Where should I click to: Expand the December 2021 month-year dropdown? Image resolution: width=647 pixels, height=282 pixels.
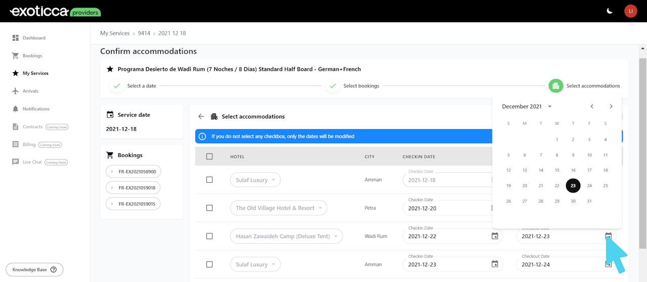549,106
